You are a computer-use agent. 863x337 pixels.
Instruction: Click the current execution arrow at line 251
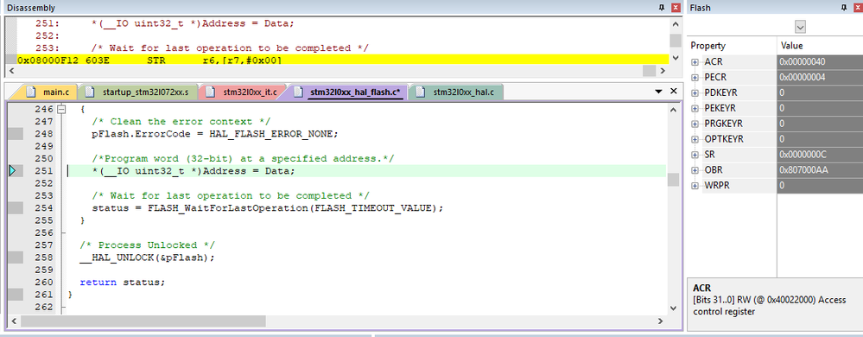point(13,171)
